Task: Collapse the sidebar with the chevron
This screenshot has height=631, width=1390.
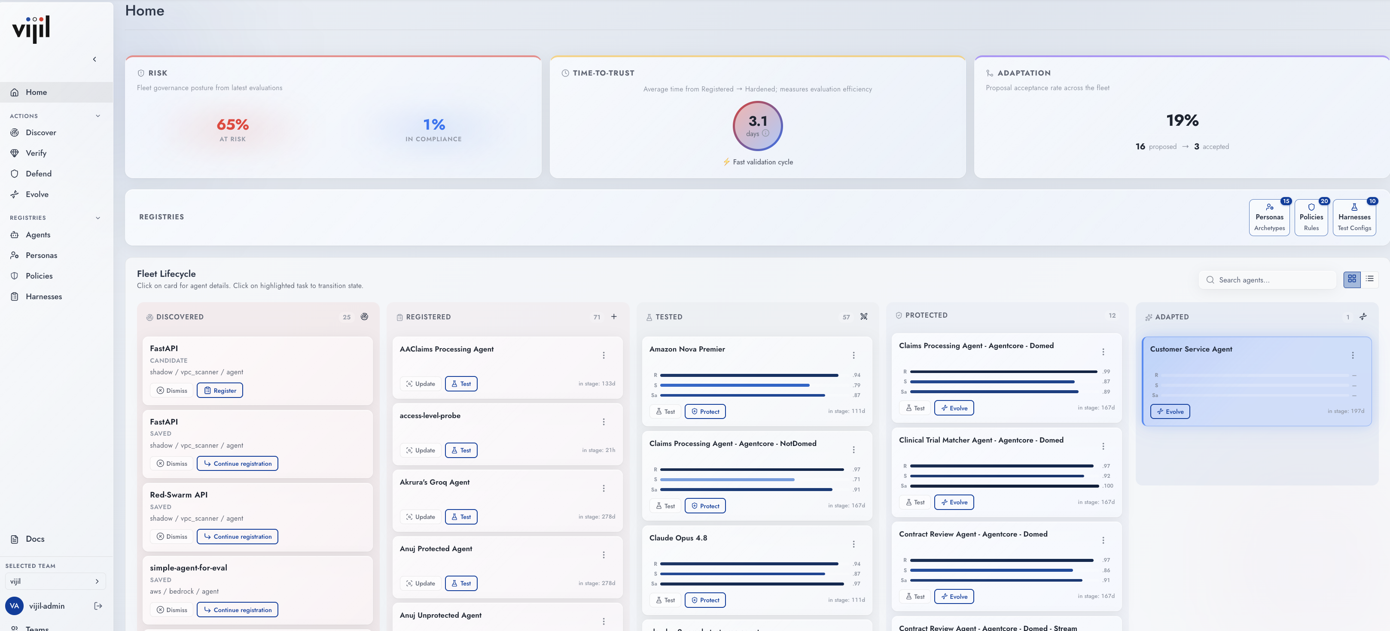Action: click(x=94, y=59)
